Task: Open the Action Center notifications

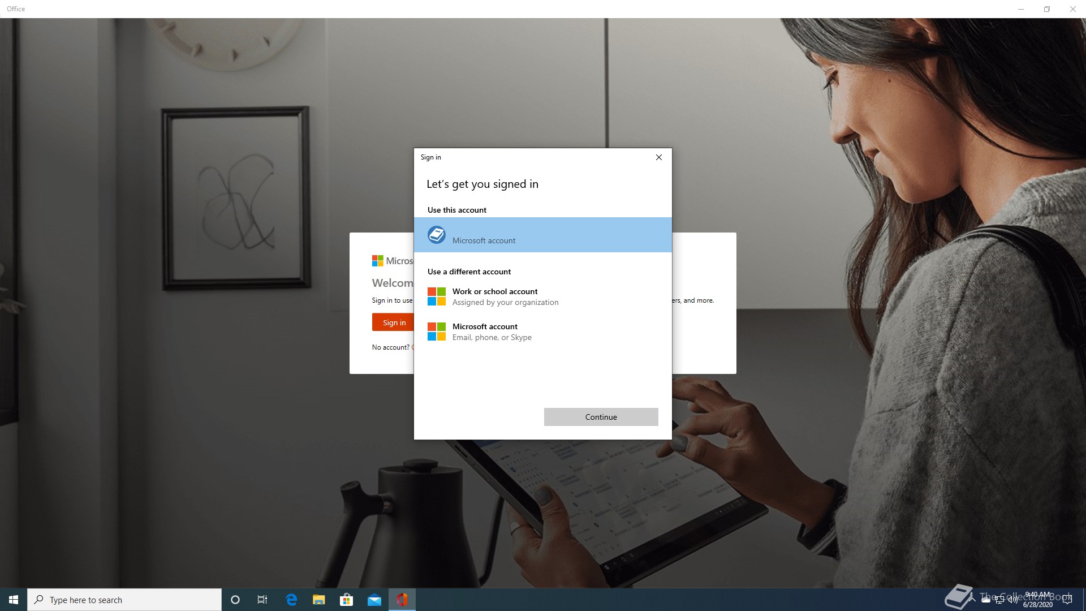Action: coord(1067,600)
